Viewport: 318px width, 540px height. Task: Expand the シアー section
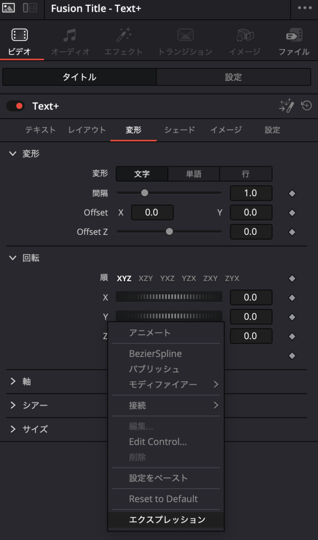13,405
